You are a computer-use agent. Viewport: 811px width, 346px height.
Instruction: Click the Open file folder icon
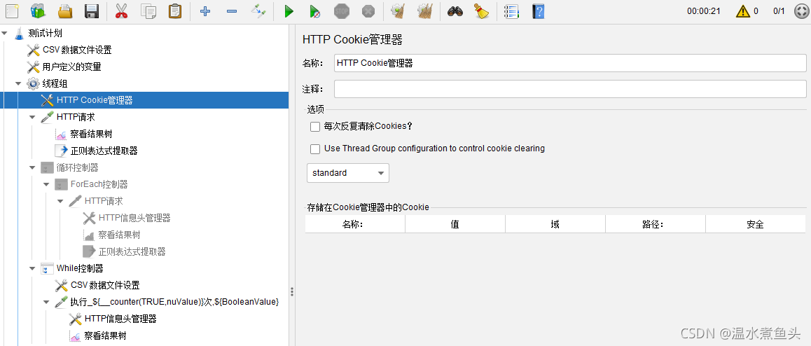click(64, 11)
